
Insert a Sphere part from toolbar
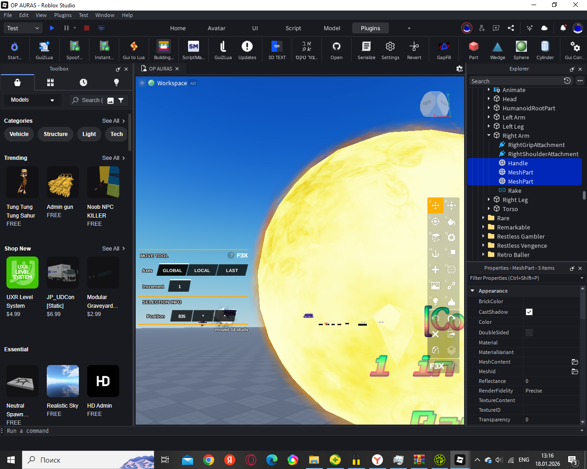coord(521,49)
